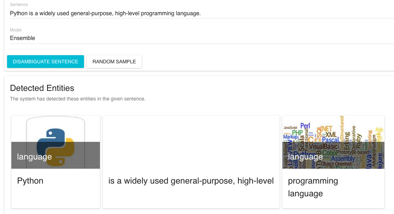Select the 'programming language' entity card title
The image size is (394, 214).
(x=313, y=187)
